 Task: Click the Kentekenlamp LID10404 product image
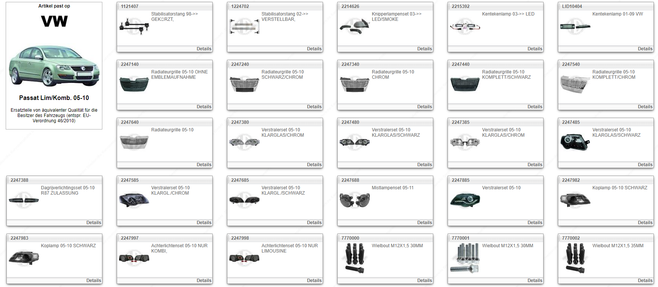click(575, 27)
